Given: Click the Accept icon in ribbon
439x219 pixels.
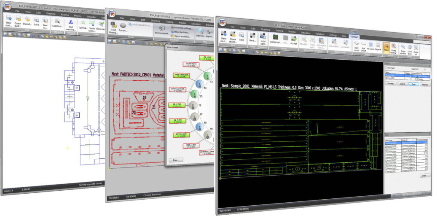Looking at the screenshot, I should point(293,40).
